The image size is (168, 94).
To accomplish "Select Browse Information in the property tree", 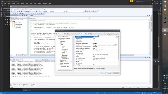I will pyautogui.click(x=65, y=63).
